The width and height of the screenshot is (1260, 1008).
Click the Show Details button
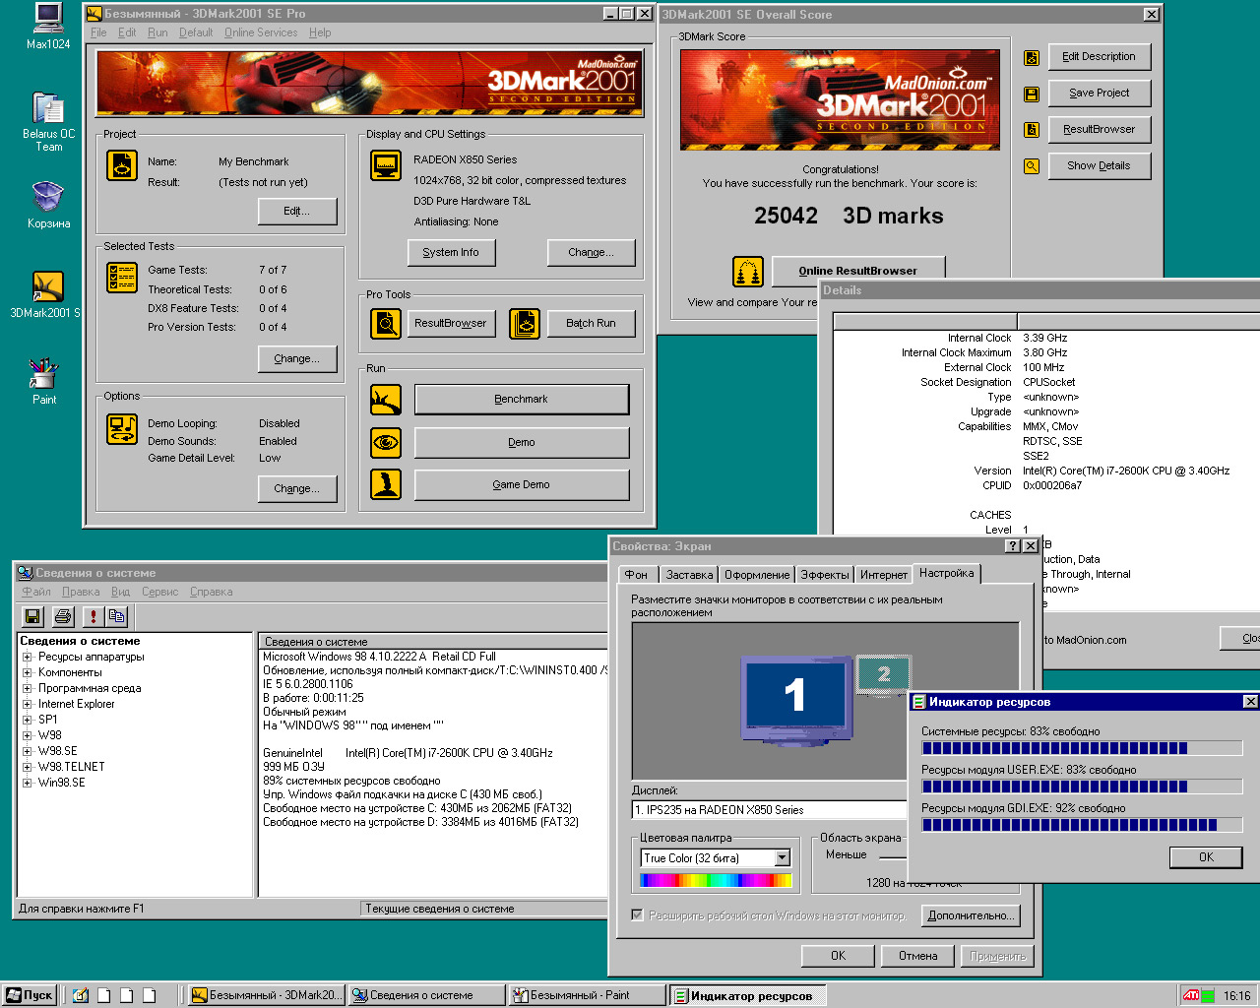(1099, 165)
